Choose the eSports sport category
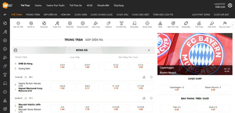This screenshot has height=113, width=235. point(108,25)
